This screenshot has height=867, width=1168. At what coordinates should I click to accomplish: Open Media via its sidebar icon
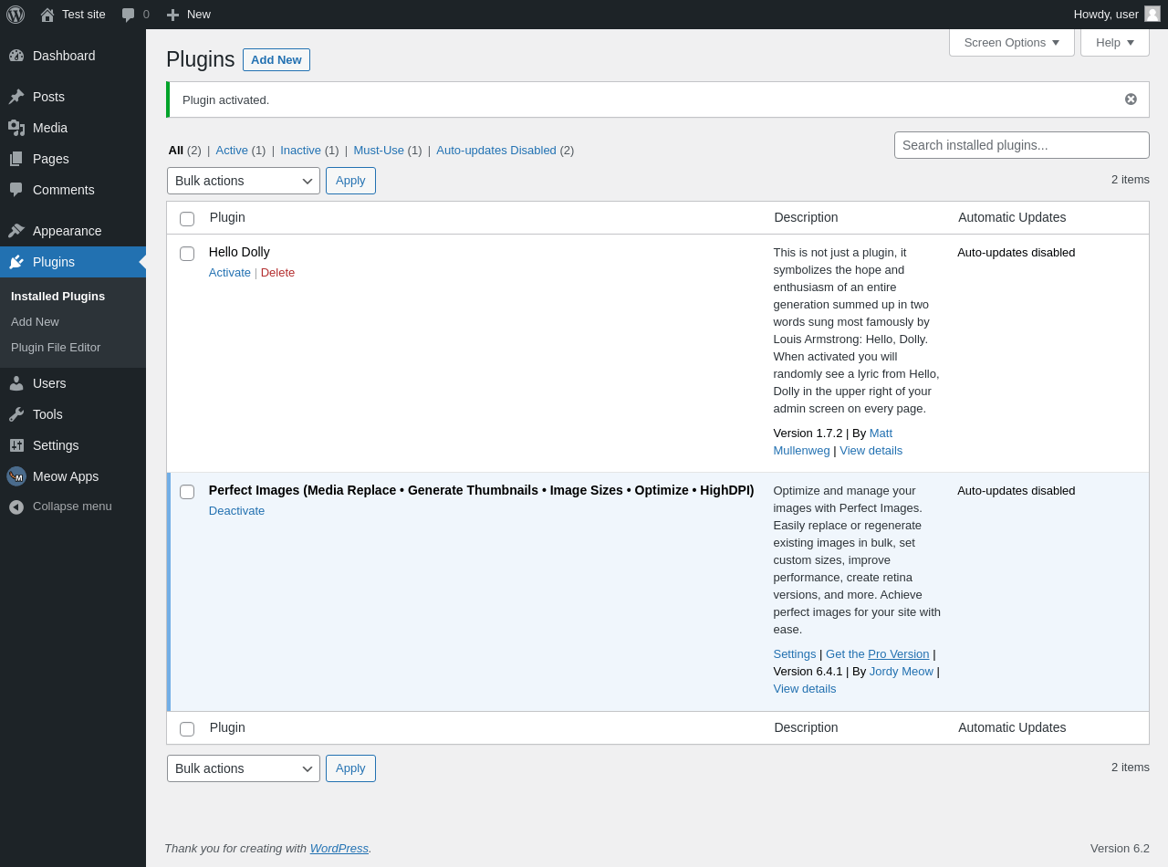(x=16, y=128)
